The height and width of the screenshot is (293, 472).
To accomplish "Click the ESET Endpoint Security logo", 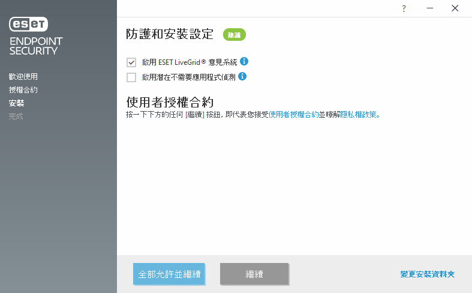I will click(36, 36).
